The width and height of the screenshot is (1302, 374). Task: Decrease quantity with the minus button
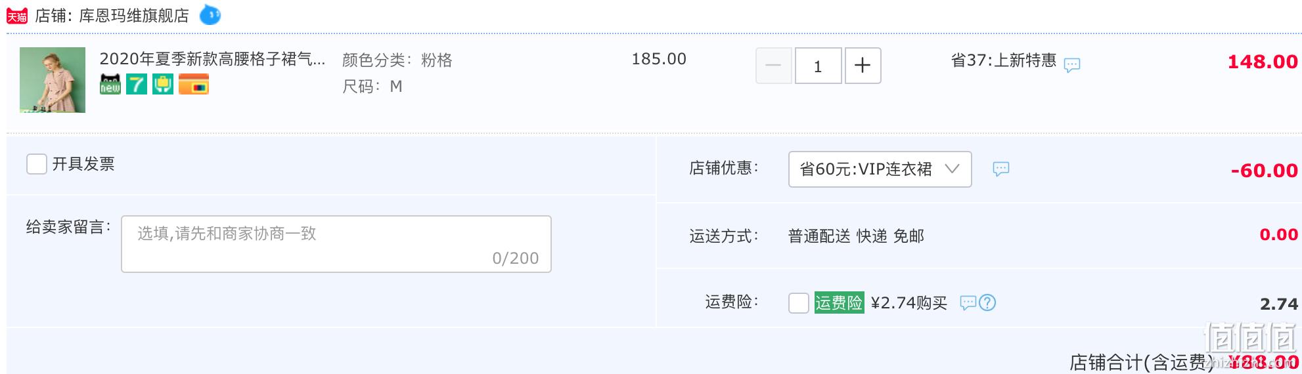coord(773,66)
